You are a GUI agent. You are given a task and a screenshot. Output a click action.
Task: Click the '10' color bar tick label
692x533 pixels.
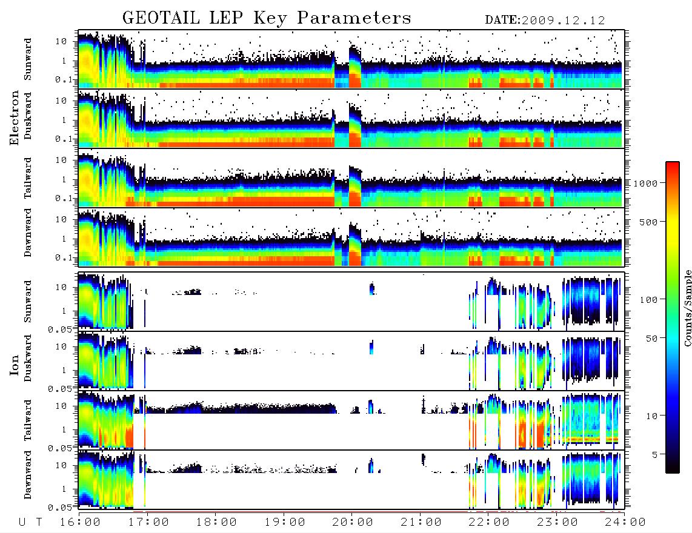651,416
